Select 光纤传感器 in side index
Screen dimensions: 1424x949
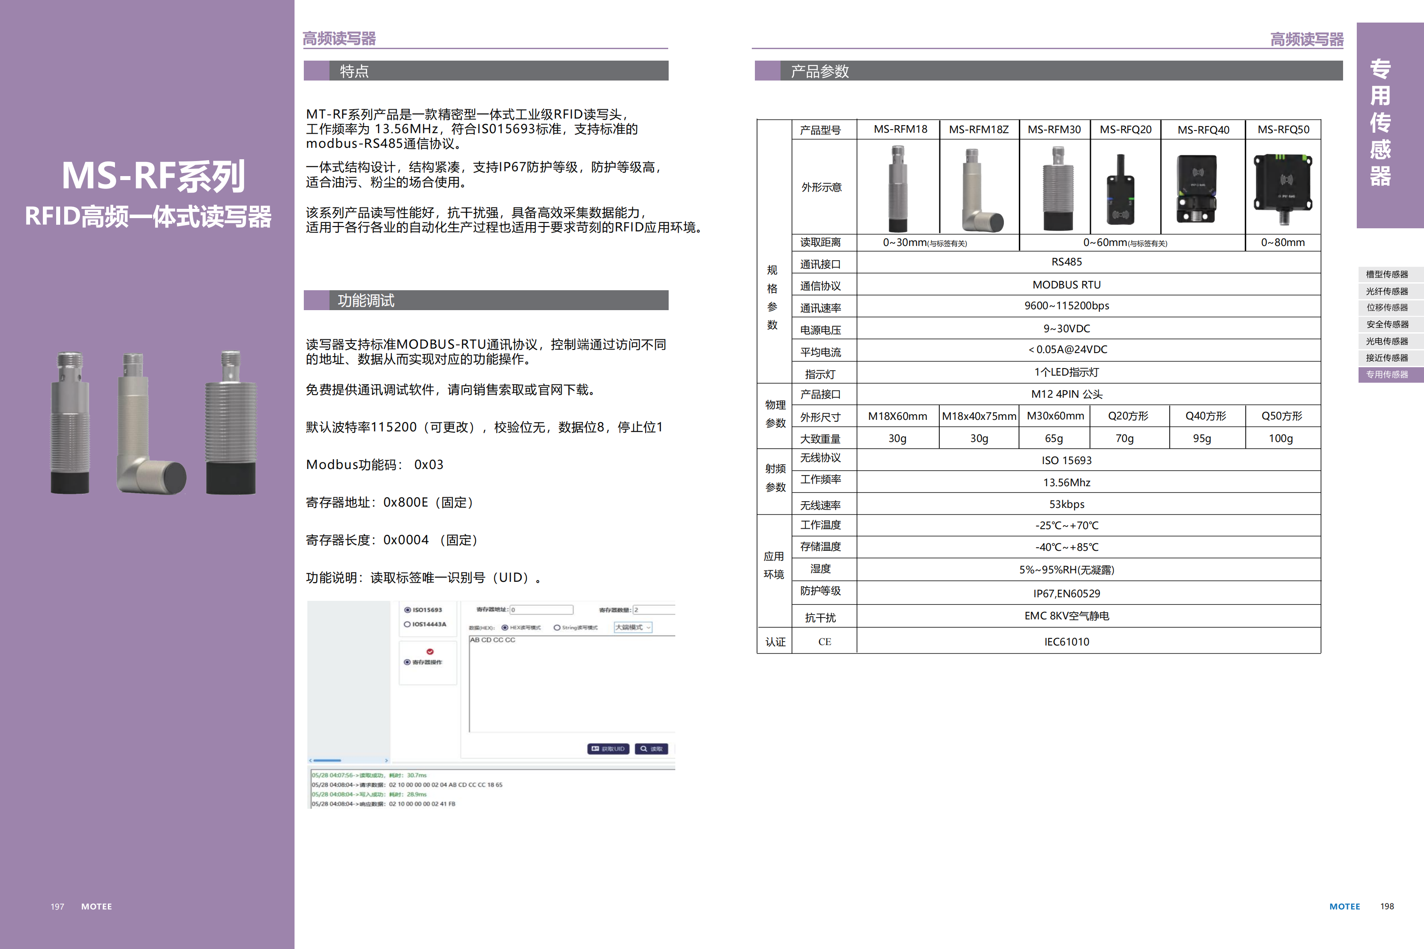[x=1390, y=291]
